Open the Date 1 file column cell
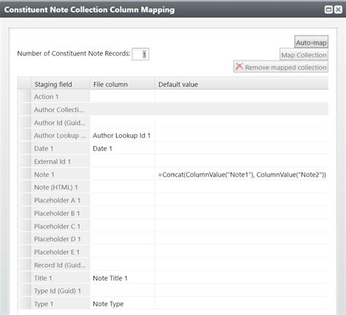This screenshot has height=315, width=346. coord(123,149)
